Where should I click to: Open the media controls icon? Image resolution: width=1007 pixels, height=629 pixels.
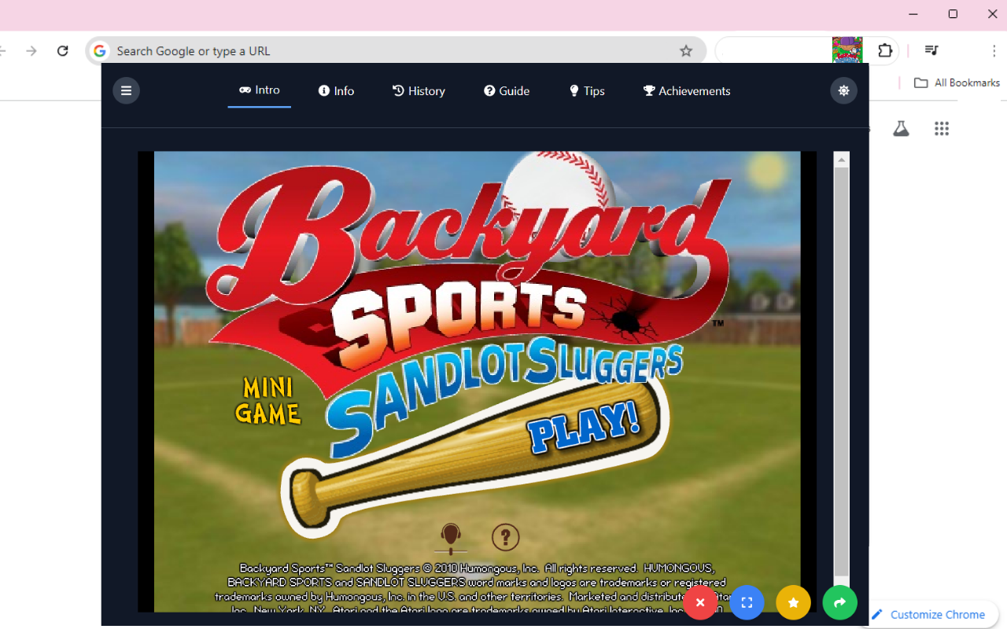coord(931,51)
